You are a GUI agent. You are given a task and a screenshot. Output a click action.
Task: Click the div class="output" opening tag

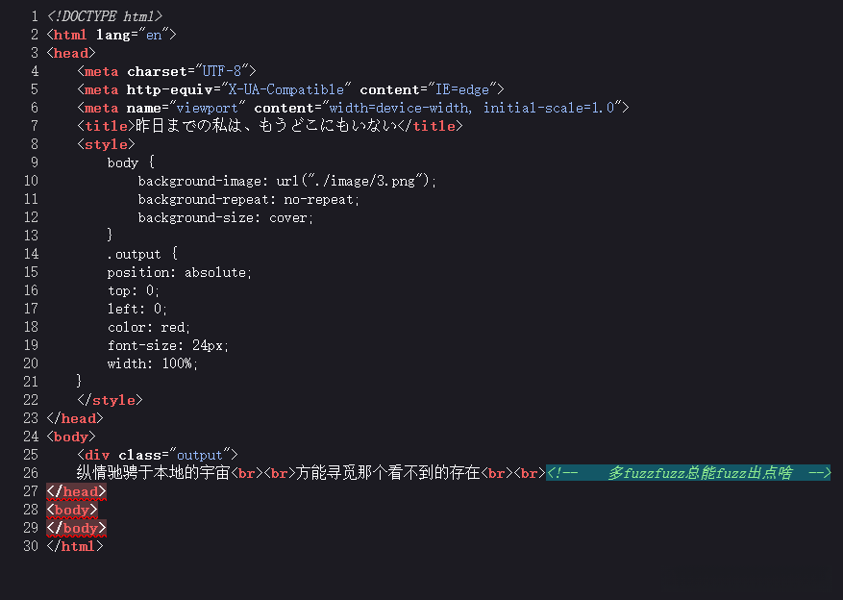click(157, 455)
